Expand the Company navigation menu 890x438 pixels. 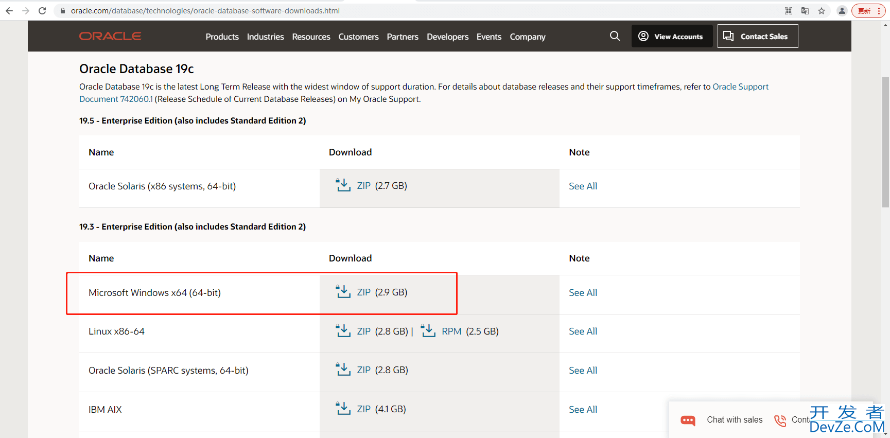[527, 37]
